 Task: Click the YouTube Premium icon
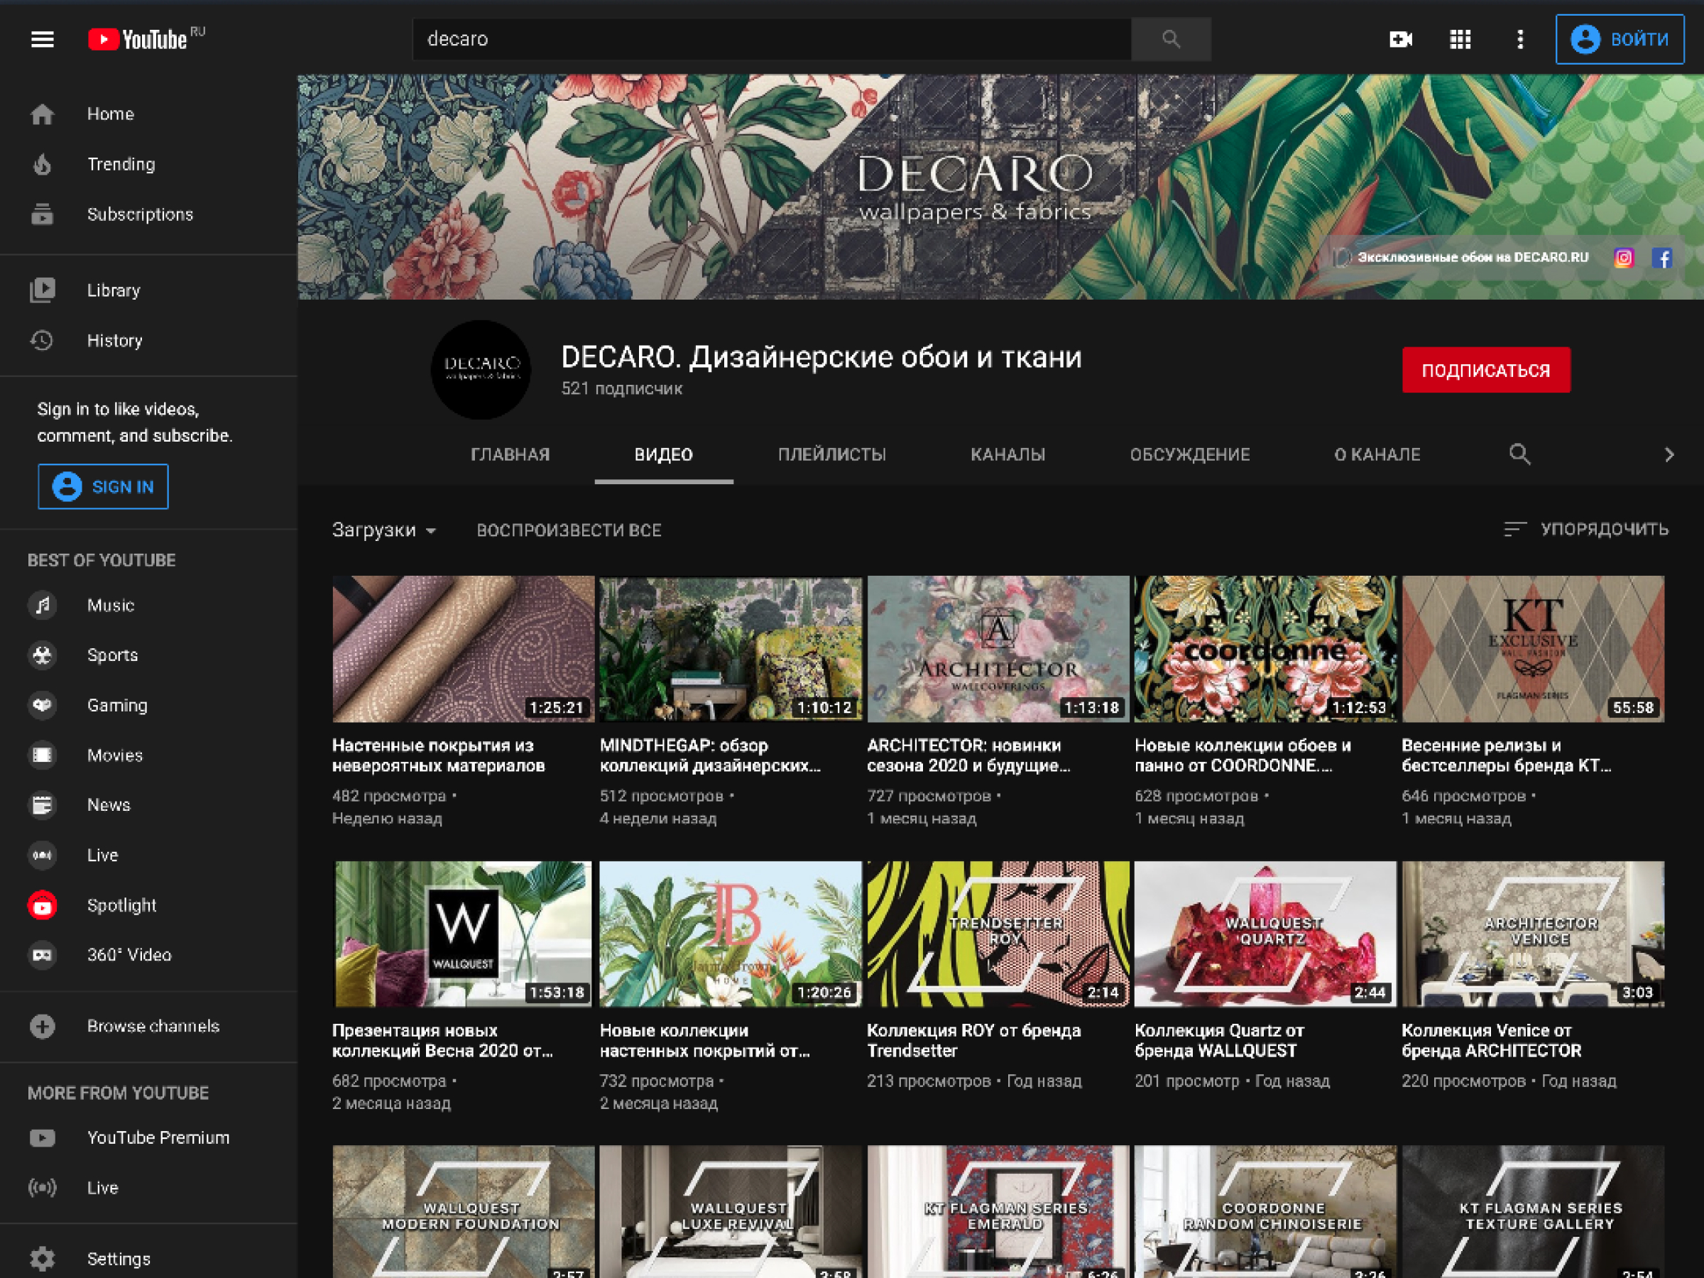tap(43, 1138)
